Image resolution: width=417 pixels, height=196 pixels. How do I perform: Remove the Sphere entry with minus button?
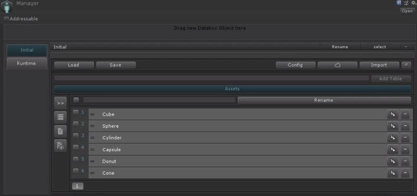406,126
